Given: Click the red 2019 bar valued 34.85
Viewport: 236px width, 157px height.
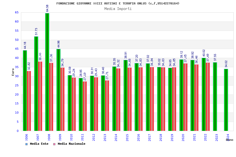Looking at the screenshot, I should pos(174,99).
